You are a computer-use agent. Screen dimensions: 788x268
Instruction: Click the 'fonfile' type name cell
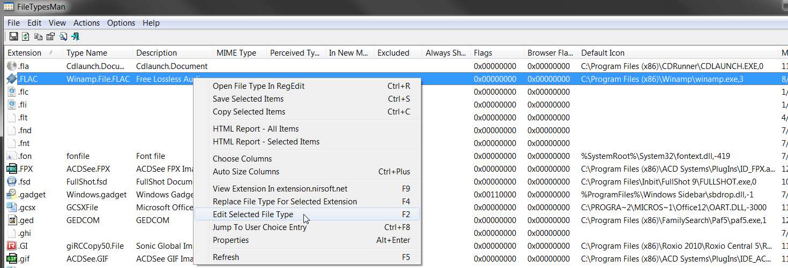point(78,156)
